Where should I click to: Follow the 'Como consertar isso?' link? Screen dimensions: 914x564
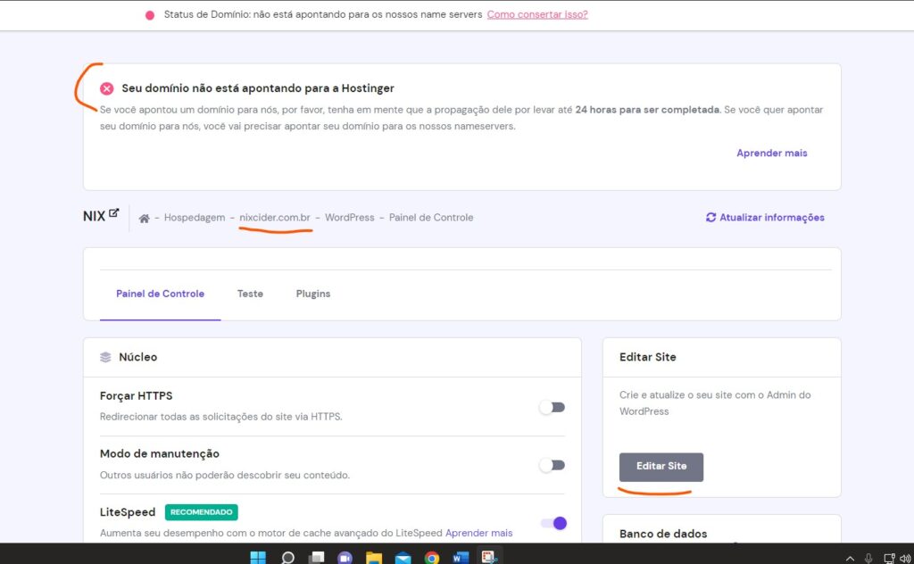pos(537,14)
